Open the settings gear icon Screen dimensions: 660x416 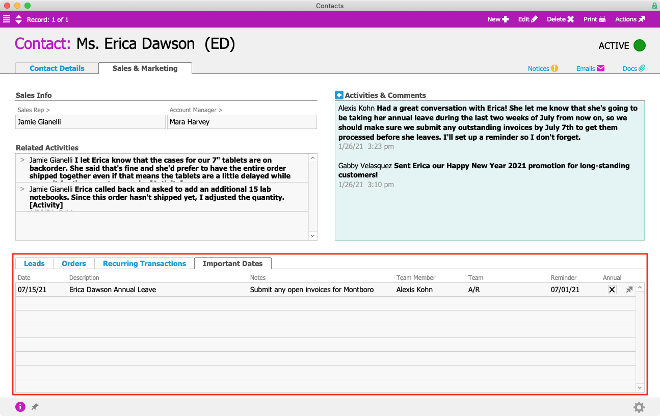pyautogui.click(x=639, y=407)
